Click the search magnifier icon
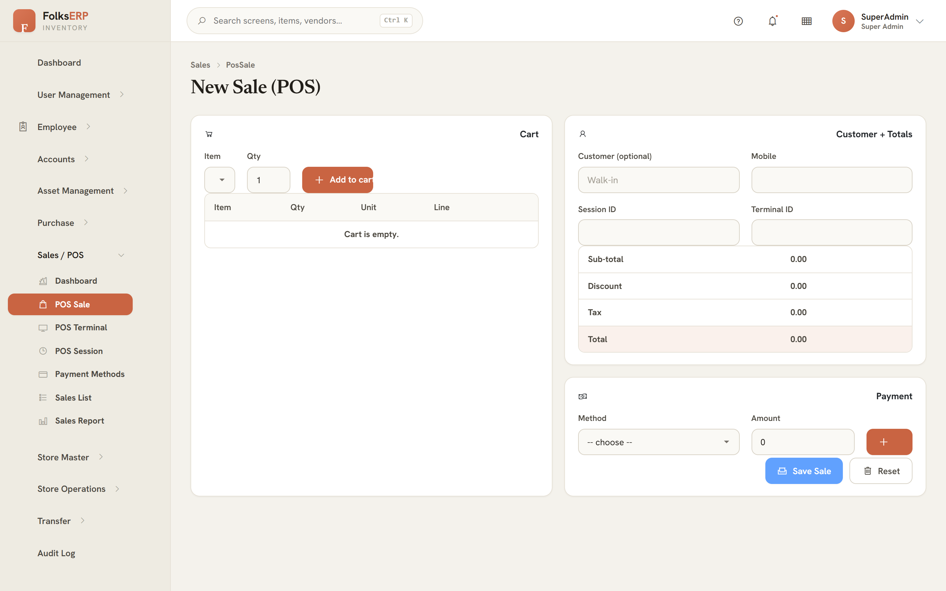 [x=202, y=21]
